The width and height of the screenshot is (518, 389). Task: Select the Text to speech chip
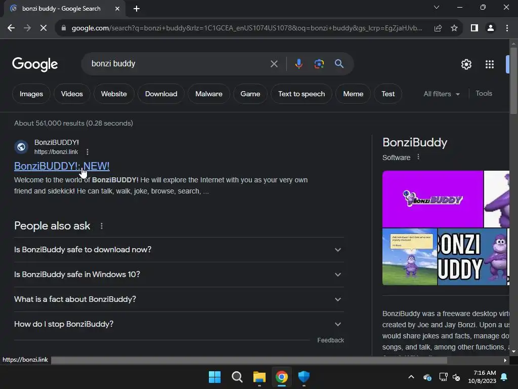tap(301, 94)
